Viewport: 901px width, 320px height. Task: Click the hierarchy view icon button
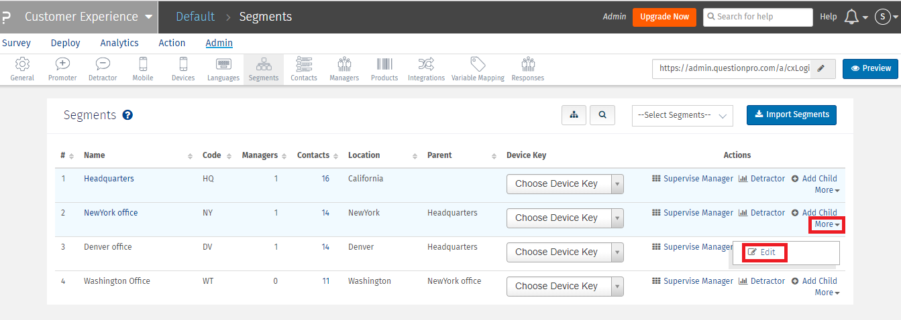[574, 115]
